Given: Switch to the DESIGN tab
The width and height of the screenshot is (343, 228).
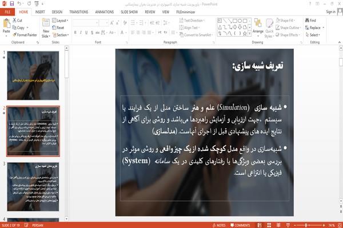Looking at the screenshot, I should [x=57, y=12].
